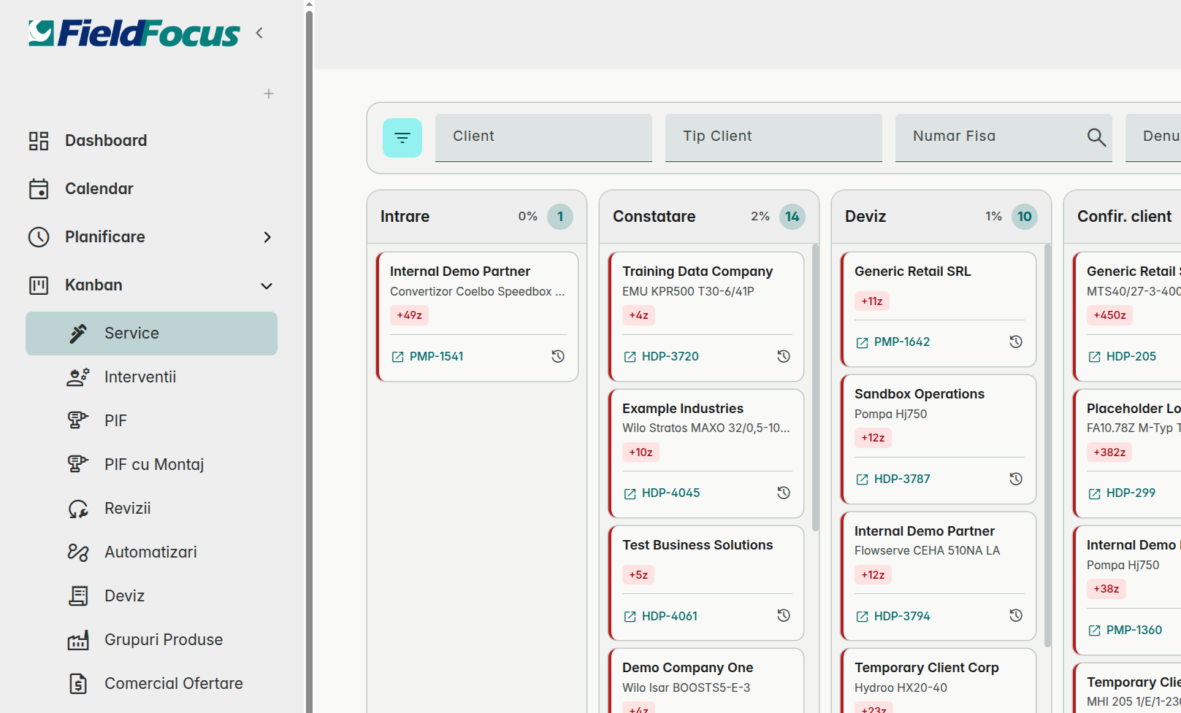Click the Deviz column scrollbar
This screenshot has height=713, width=1181.
[1048, 445]
